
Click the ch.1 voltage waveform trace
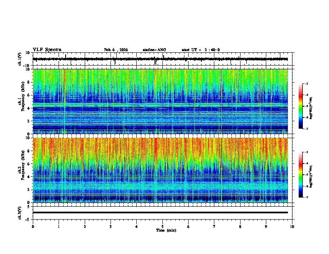coord(160,59)
